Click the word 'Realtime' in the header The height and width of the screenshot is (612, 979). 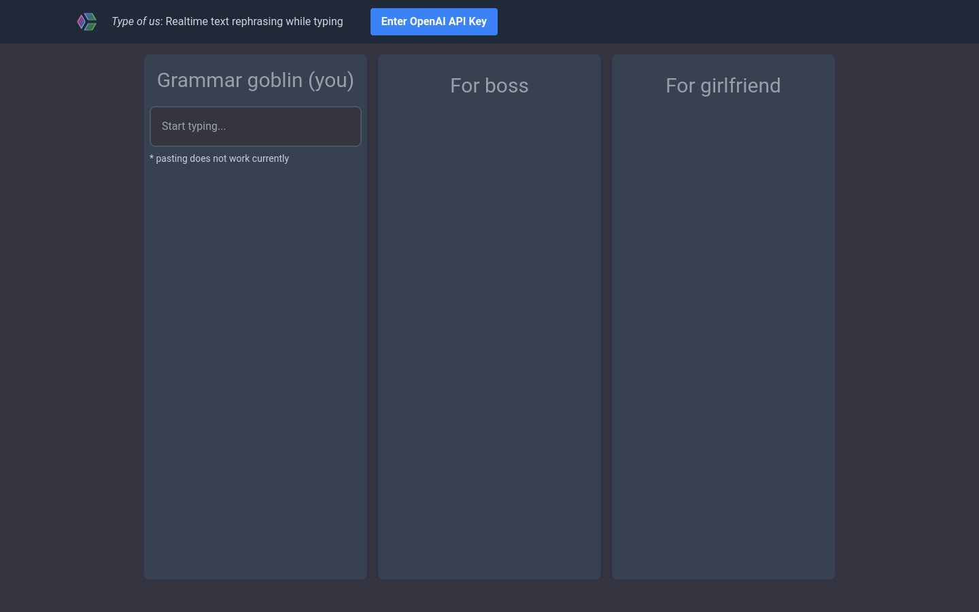pyautogui.click(x=187, y=22)
